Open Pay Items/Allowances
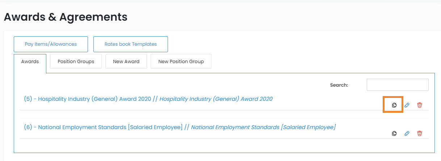The image size is (441, 161). tap(51, 44)
